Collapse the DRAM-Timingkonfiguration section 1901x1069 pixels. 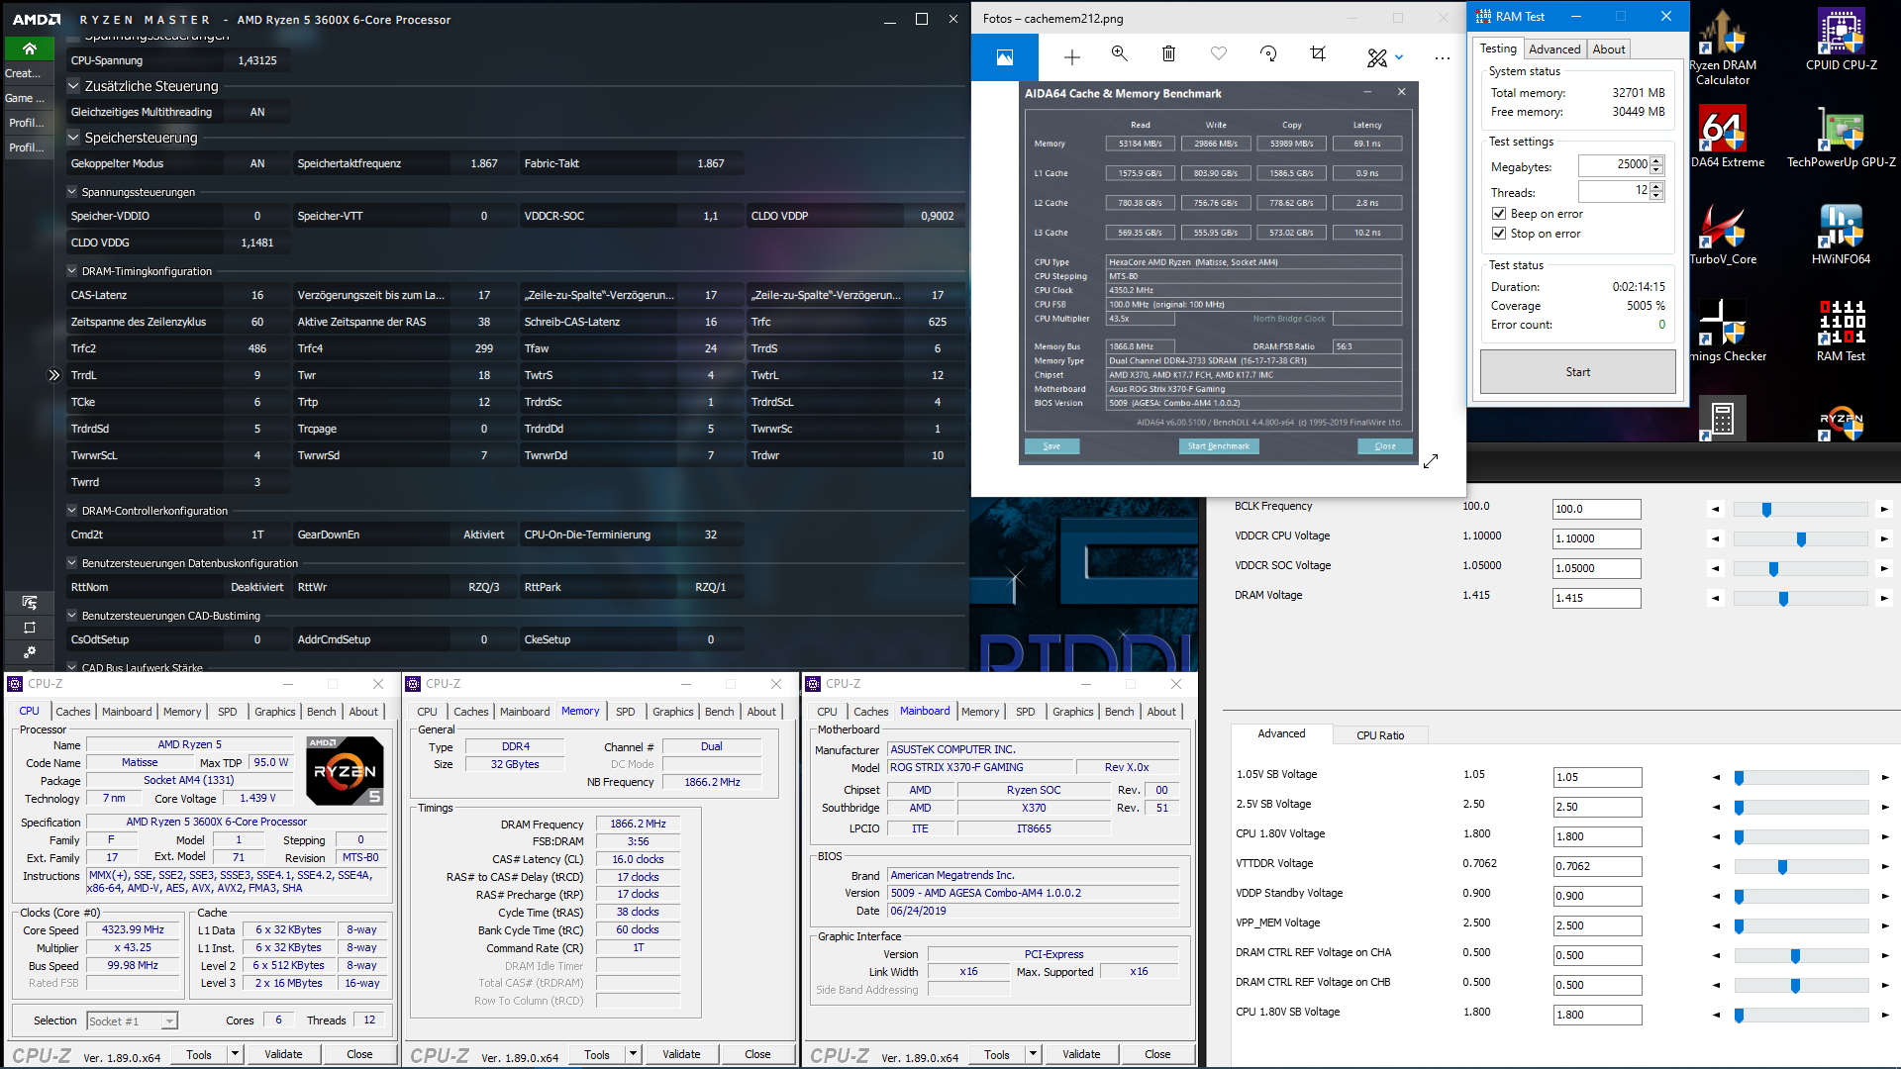[x=72, y=271]
